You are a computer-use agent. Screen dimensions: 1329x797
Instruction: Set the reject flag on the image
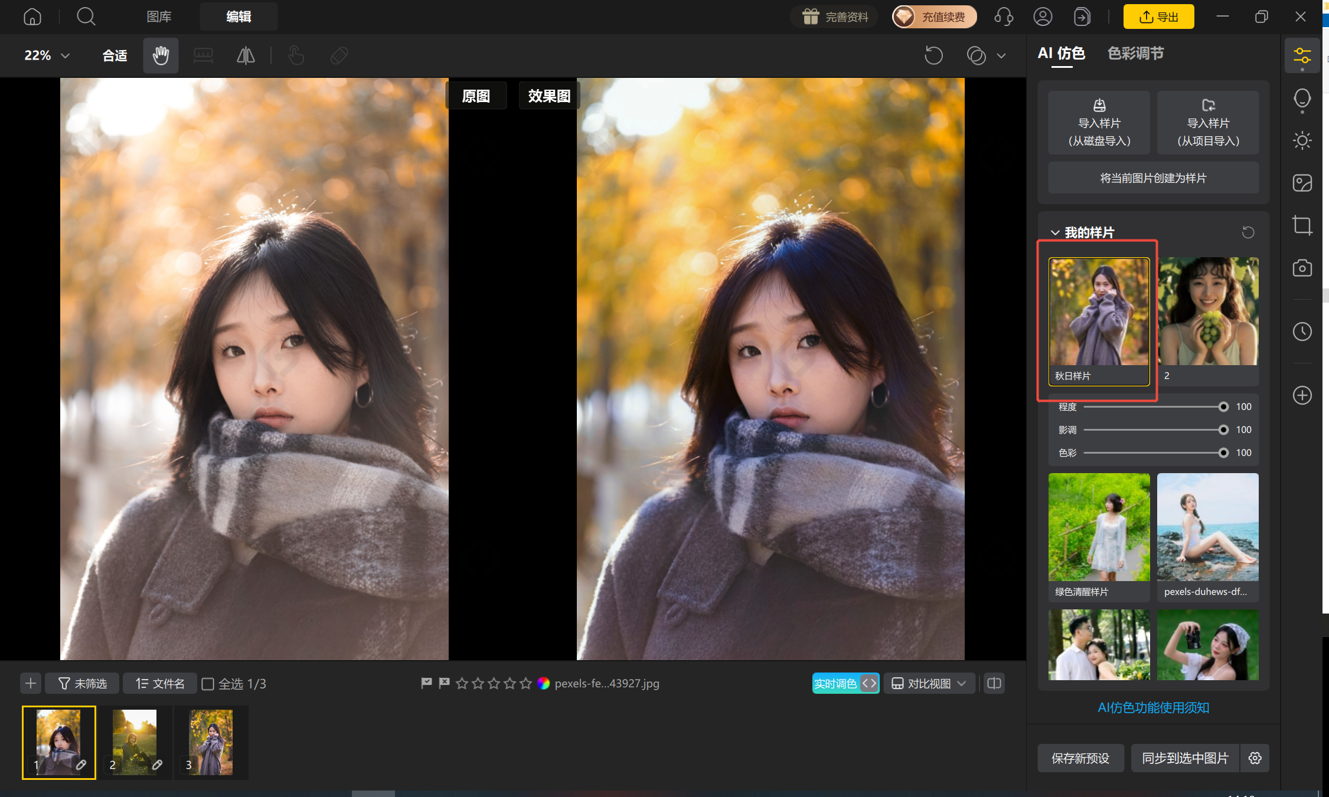pos(444,683)
